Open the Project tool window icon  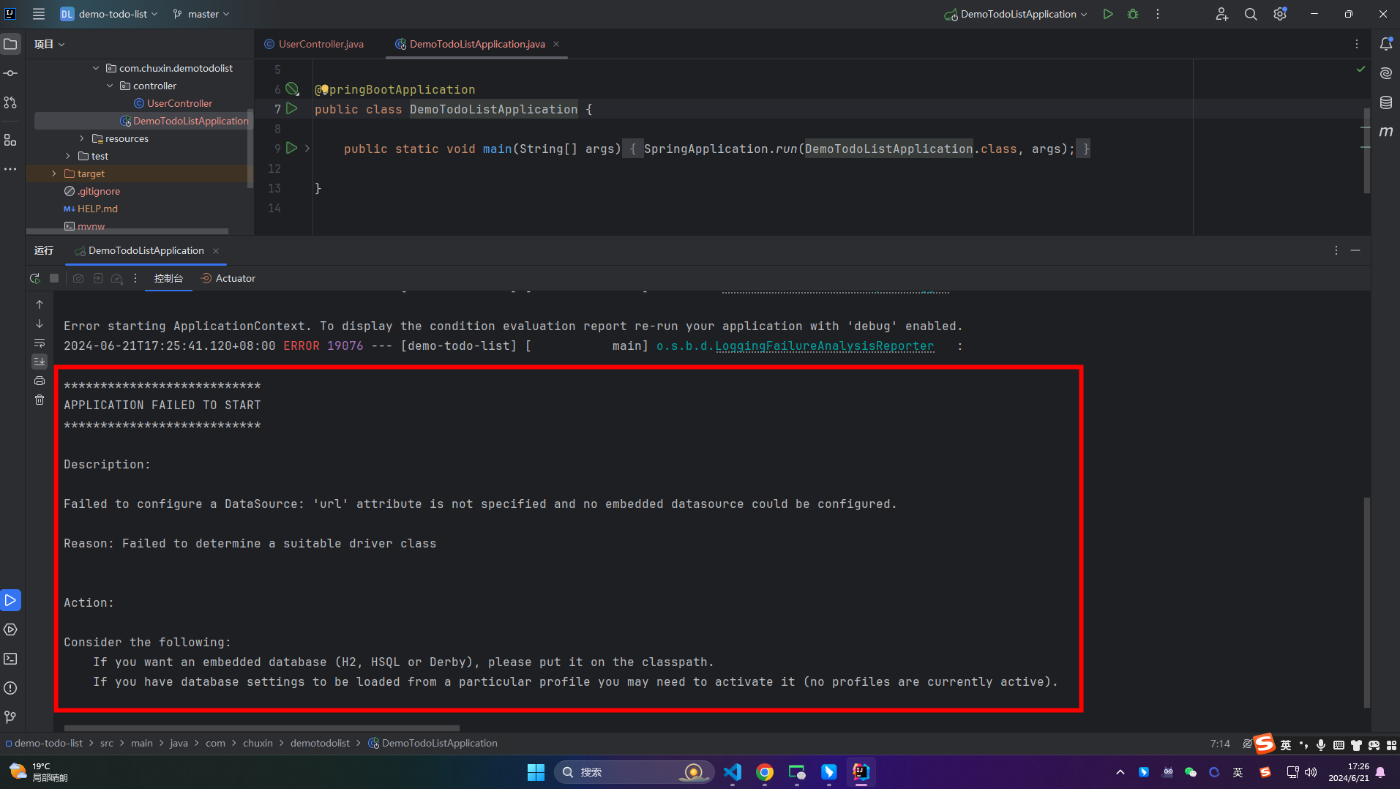10,44
